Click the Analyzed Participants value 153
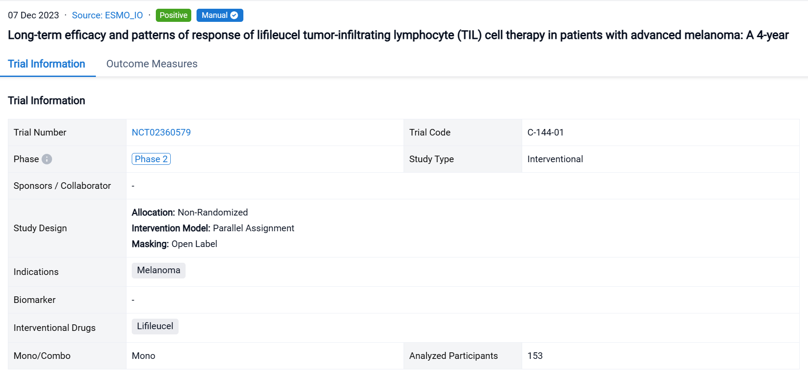The image size is (808, 372). (535, 356)
